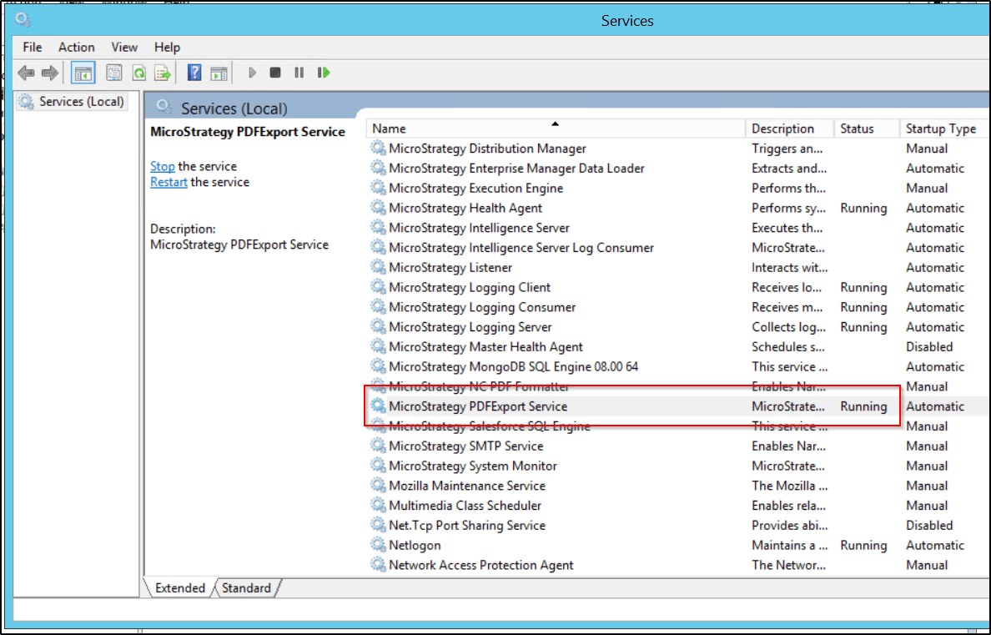Switch to the Standard tab

[x=246, y=588]
